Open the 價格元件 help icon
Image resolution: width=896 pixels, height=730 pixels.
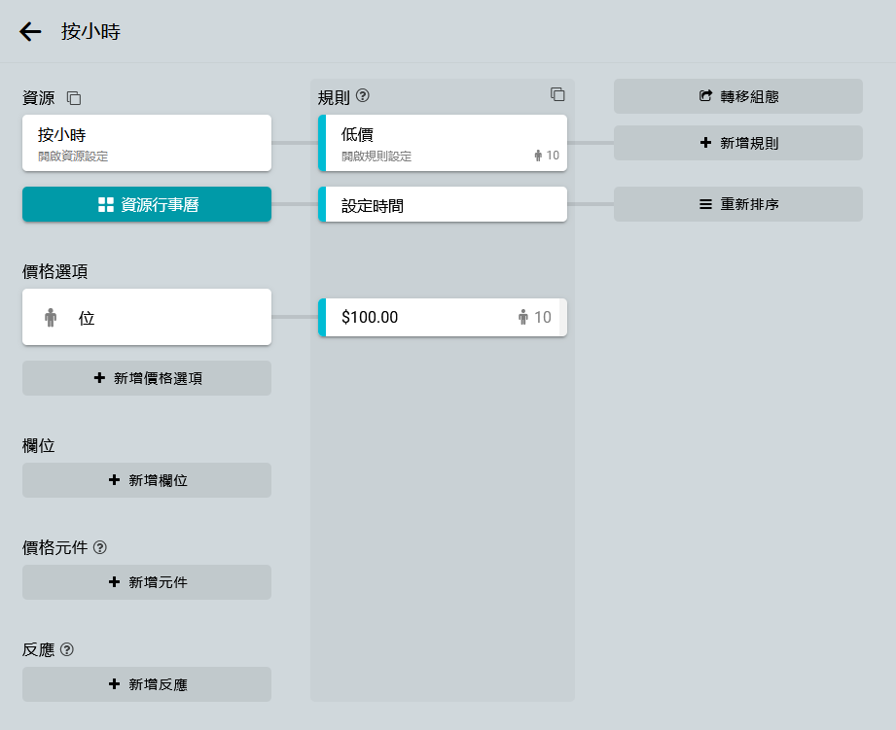point(100,547)
